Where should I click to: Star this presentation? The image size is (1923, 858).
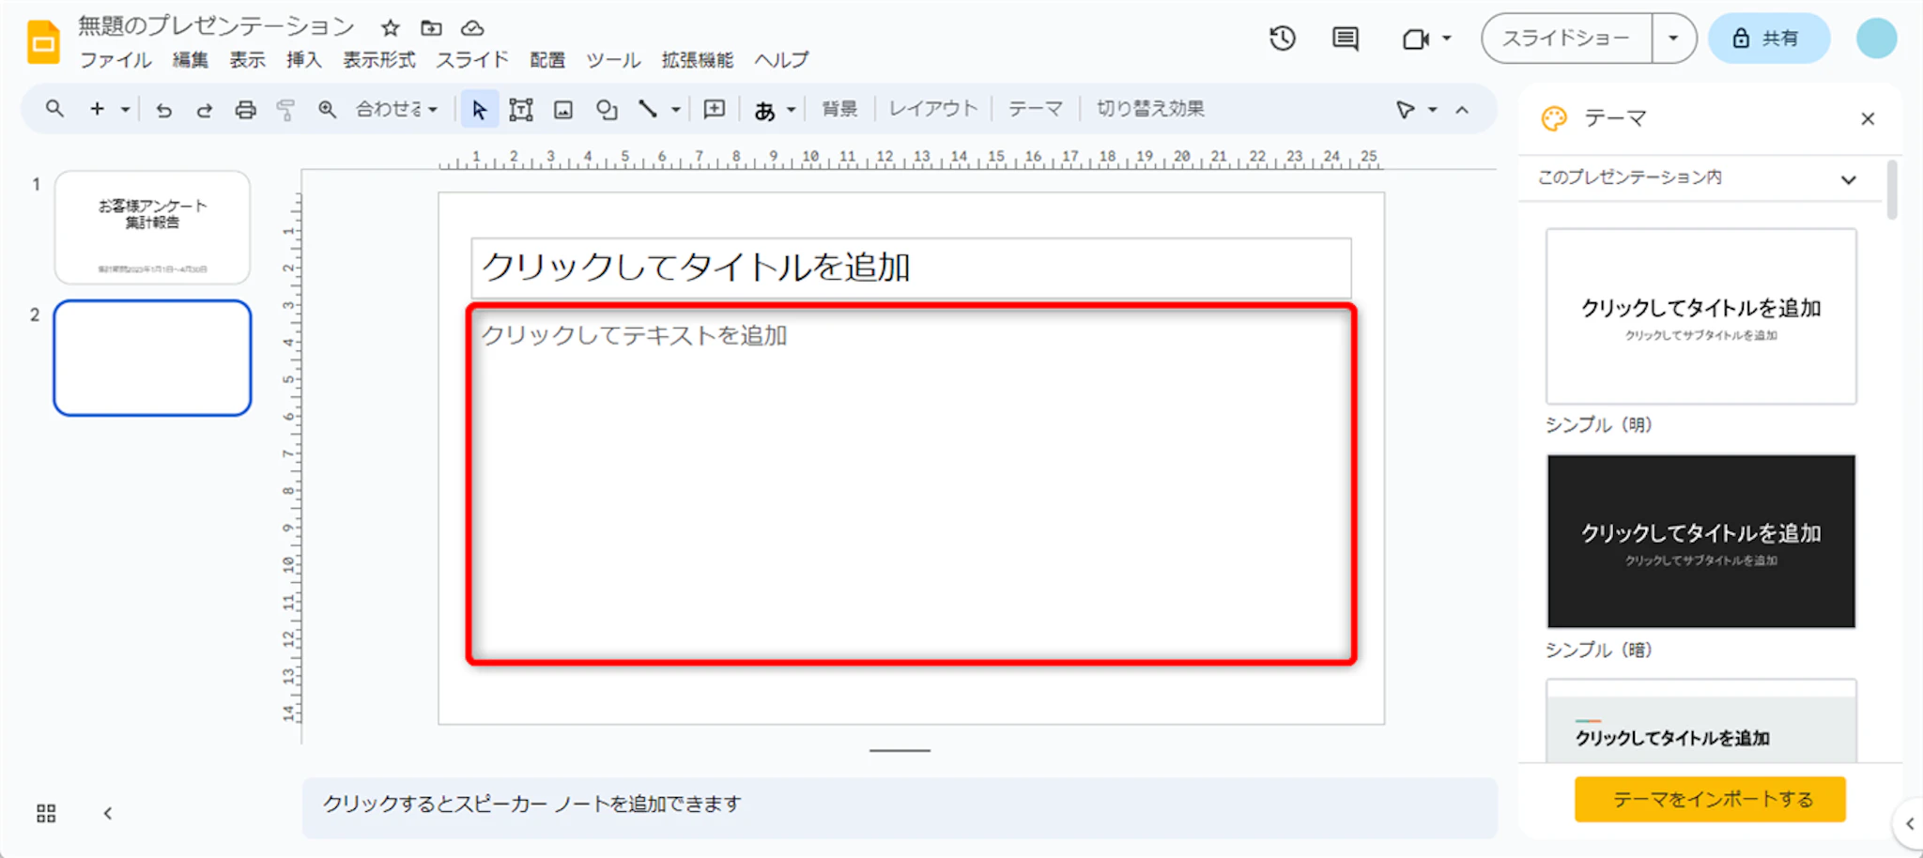[391, 28]
